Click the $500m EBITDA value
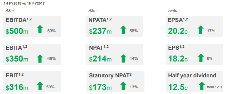This screenshot has height=94, width=234. click(17, 31)
